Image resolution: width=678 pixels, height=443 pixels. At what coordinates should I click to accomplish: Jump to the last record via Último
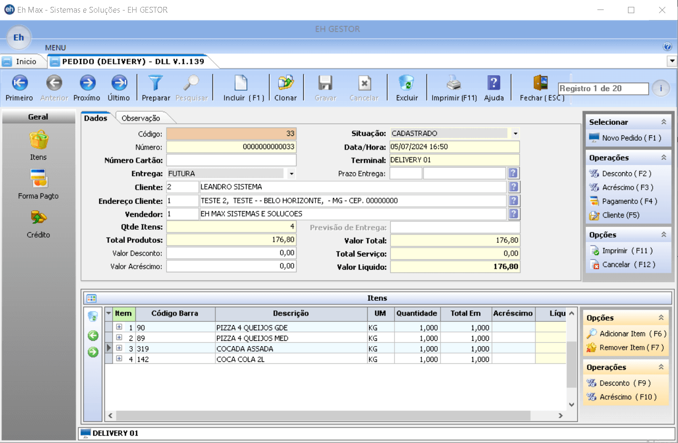pyautogui.click(x=118, y=87)
